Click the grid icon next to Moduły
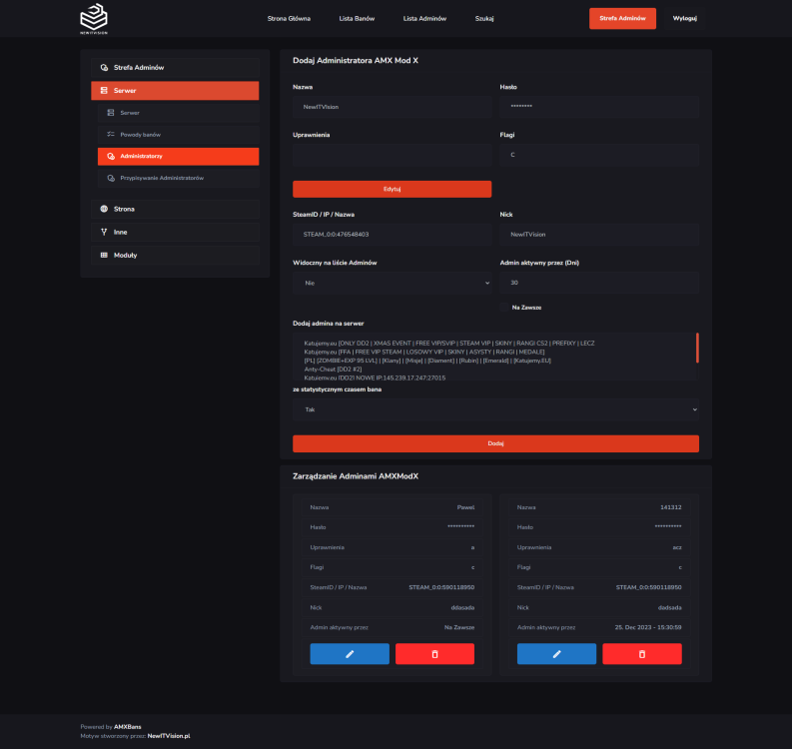792x749 pixels. pos(104,255)
